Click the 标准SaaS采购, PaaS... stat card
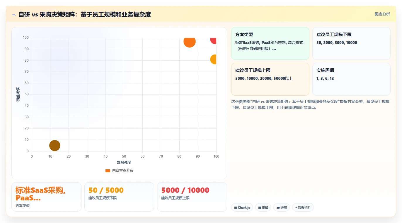 click(46, 197)
